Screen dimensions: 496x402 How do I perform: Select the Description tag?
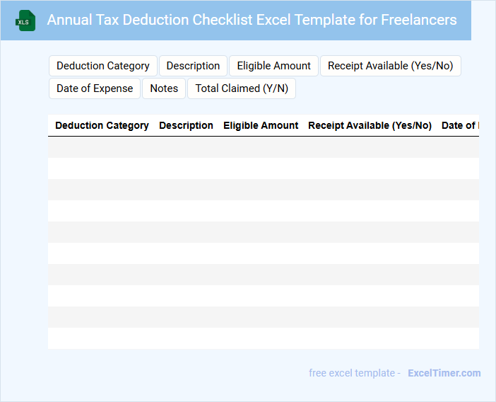click(193, 66)
